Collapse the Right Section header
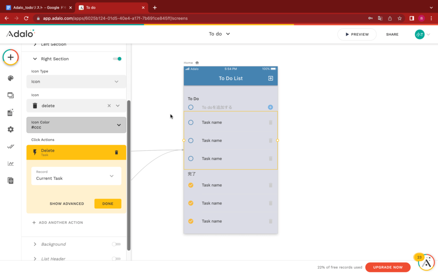Screen dimensions: 438x274 [x=35, y=59]
